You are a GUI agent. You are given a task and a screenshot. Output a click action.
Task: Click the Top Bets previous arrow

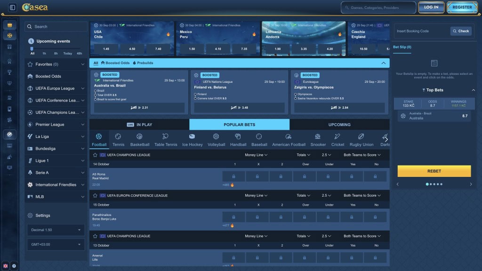(x=397, y=184)
